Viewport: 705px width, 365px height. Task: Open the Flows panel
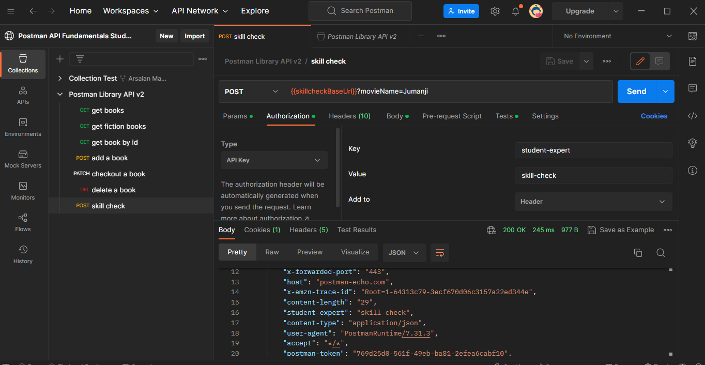23,222
